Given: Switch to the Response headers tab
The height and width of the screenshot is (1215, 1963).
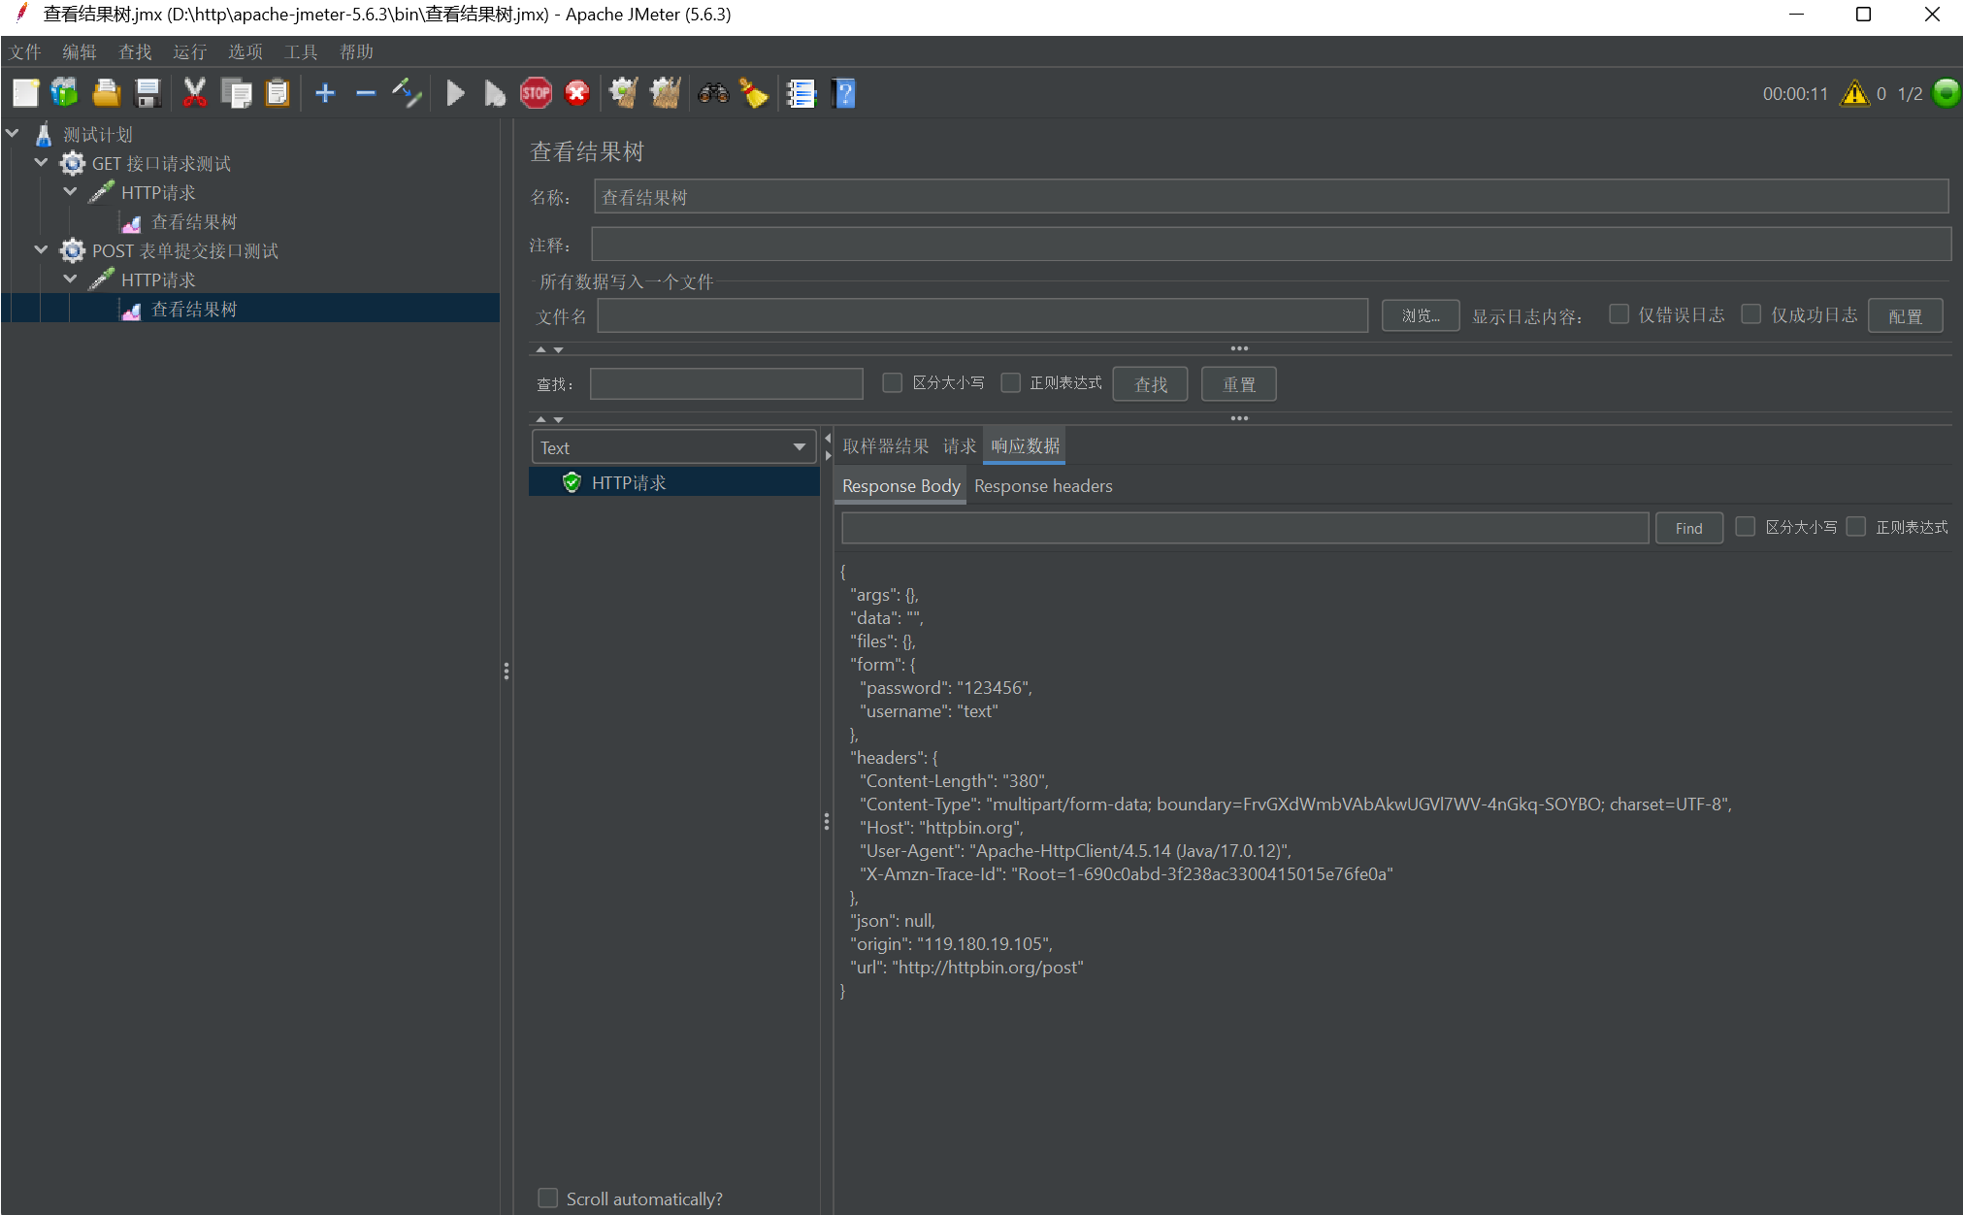Looking at the screenshot, I should (1043, 486).
